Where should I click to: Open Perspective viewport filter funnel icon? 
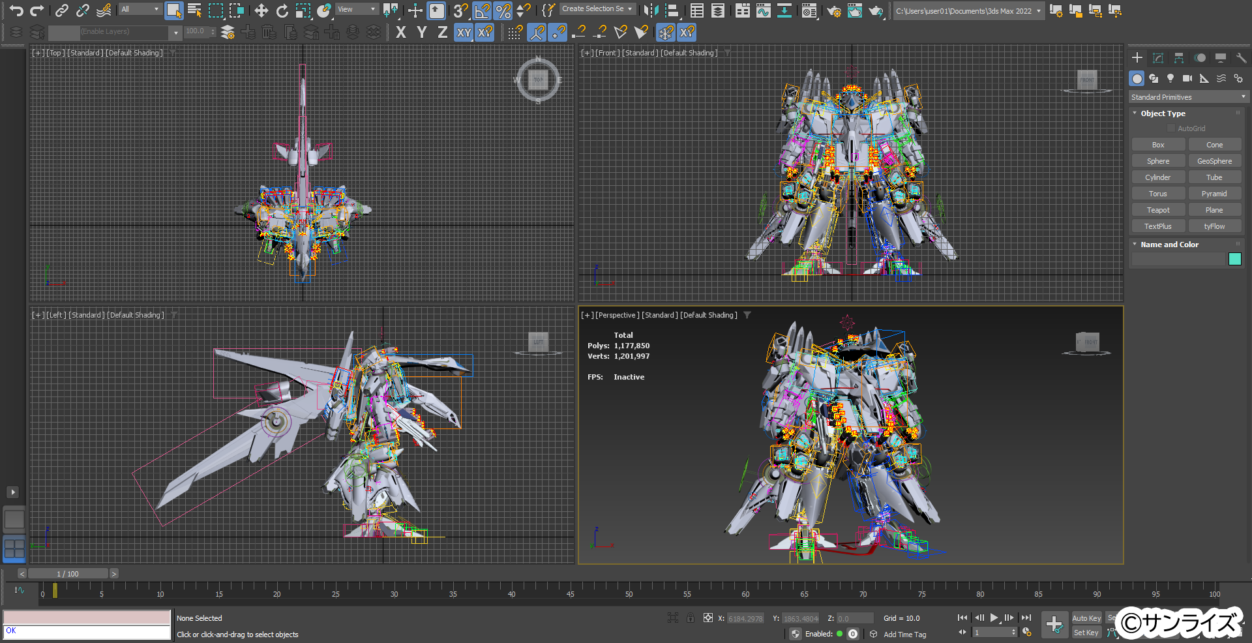click(747, 315)
